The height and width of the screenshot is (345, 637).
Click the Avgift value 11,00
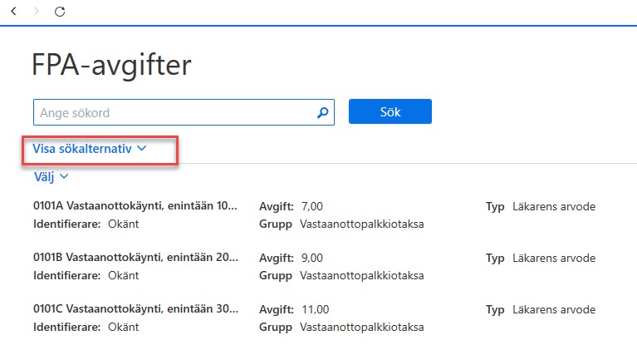coord(316,309)
